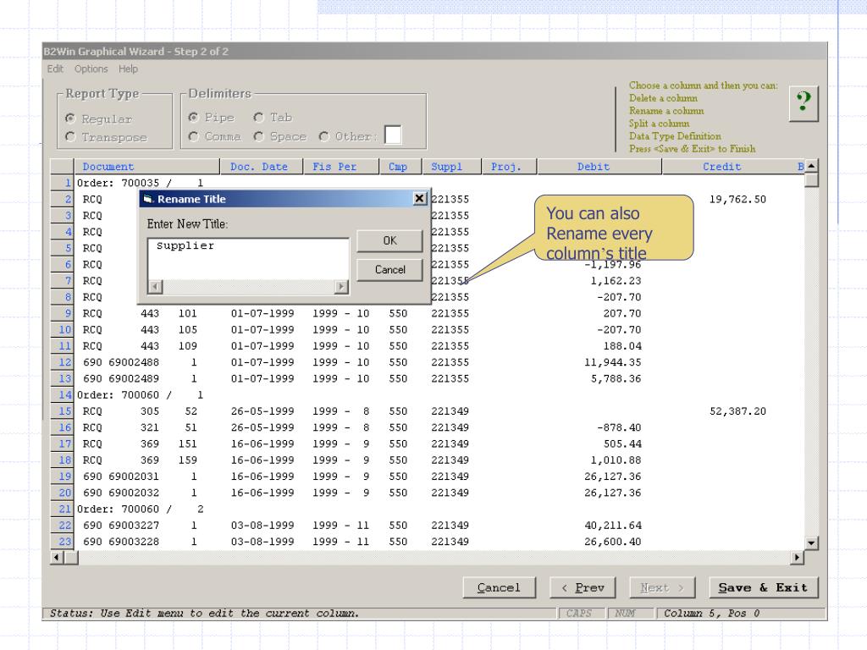Select the Doc. Date column header
This screenshot has height=650, width=867.
261,167
